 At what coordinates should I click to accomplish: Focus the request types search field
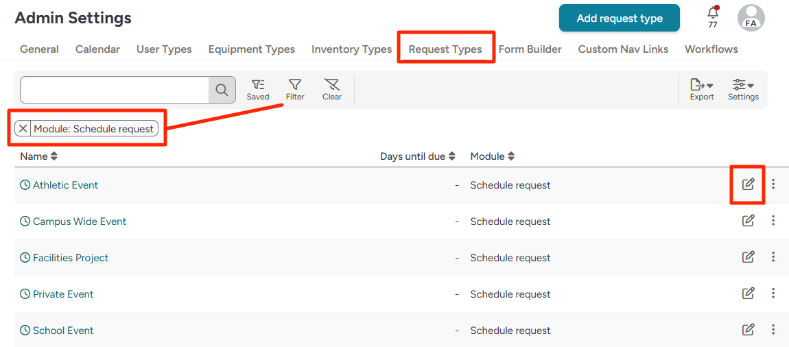pyautogui.click(x=115, y=90)
